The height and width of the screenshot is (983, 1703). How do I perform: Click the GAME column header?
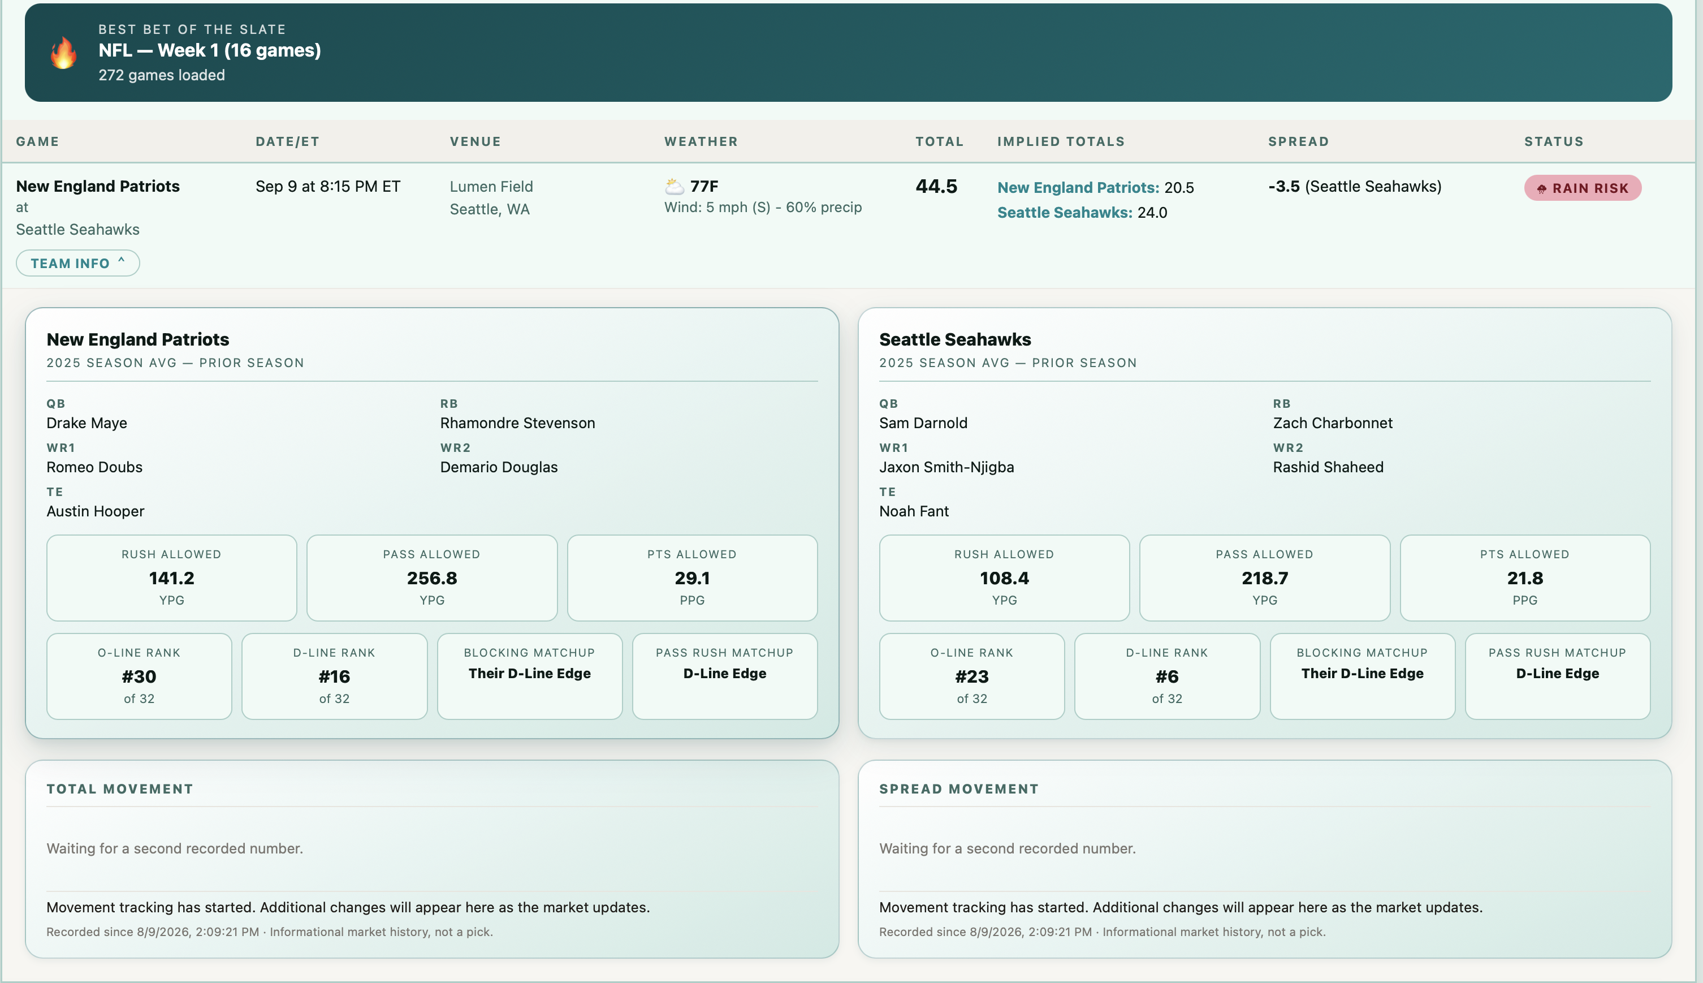point(38,142)
